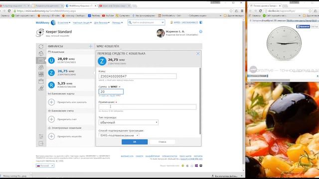The height and width of the screenshot is (179, 319).
Task: Click the plus circle under bank accounts
Action: (x=51, y=119)
